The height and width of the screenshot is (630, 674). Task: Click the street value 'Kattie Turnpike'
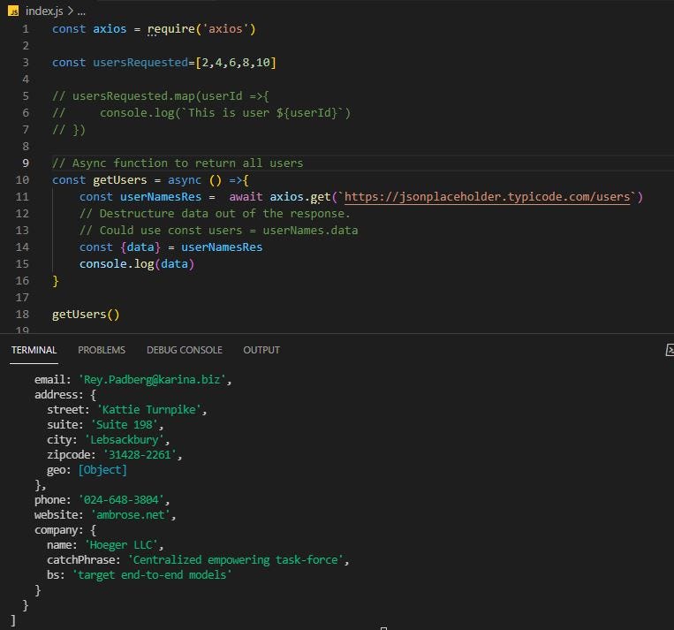(148, 410)
